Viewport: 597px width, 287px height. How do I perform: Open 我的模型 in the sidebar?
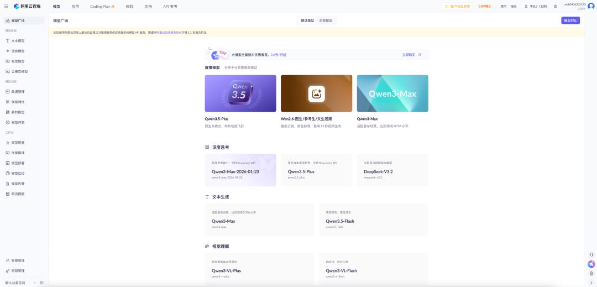[x=24, y=112]
